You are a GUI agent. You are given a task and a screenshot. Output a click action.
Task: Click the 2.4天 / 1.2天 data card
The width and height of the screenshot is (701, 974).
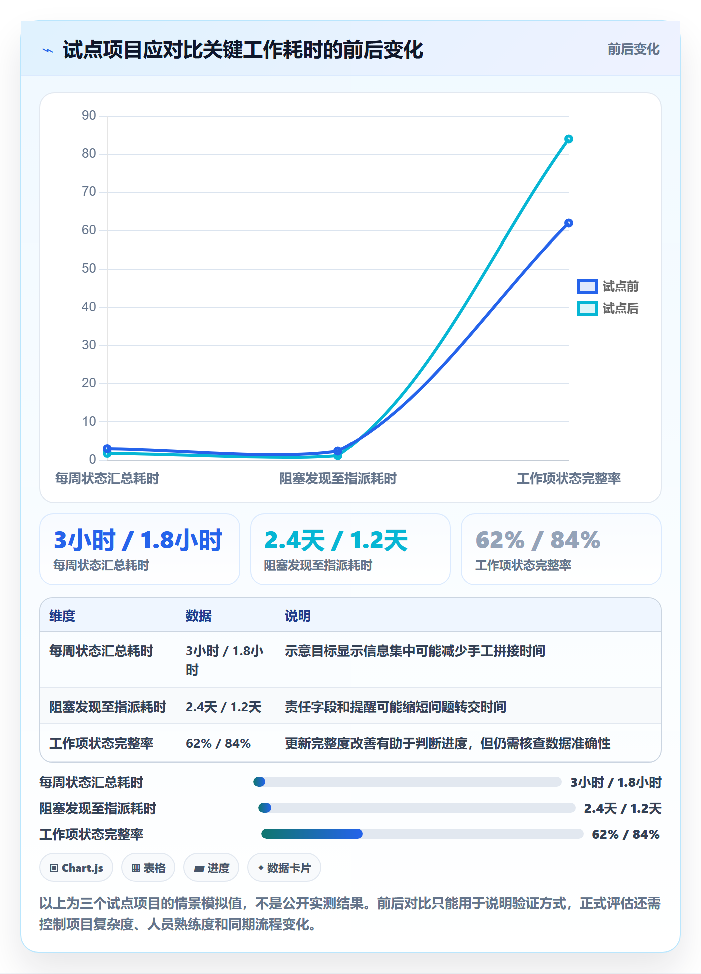pos(350,549)
